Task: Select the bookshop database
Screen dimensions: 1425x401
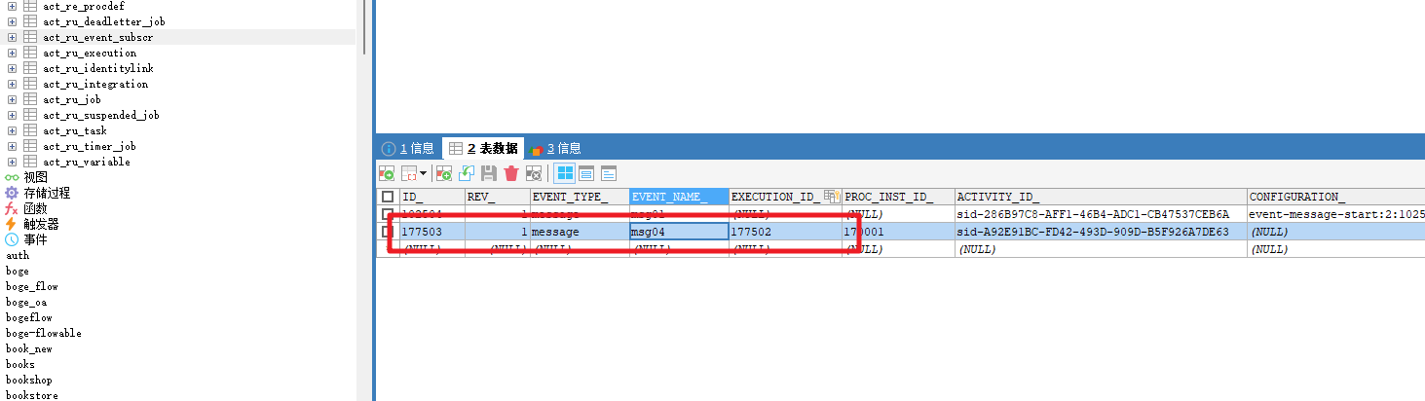Action: pos(29,380)
